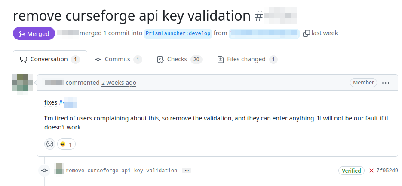
Task: Expand the commit message ellipsis
Action: point(186,171)
